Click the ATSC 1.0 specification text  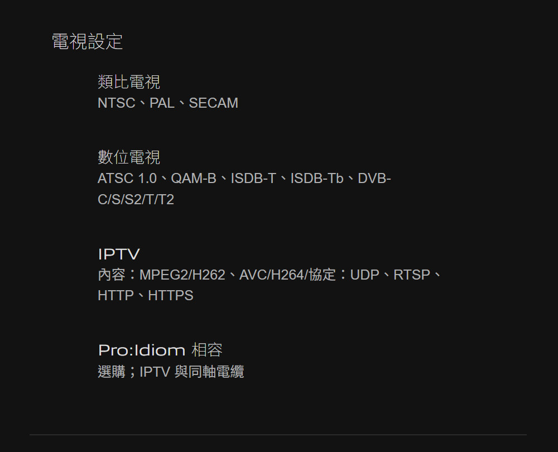tap(127, 179)
